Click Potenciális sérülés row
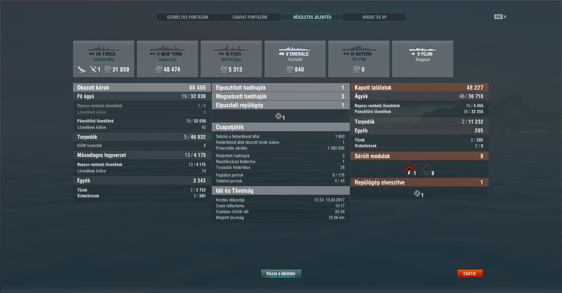Viewport: 562px width, 293px height. [280, 148]
